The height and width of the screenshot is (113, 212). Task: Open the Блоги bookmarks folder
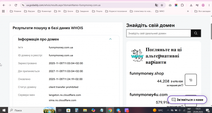68,11
